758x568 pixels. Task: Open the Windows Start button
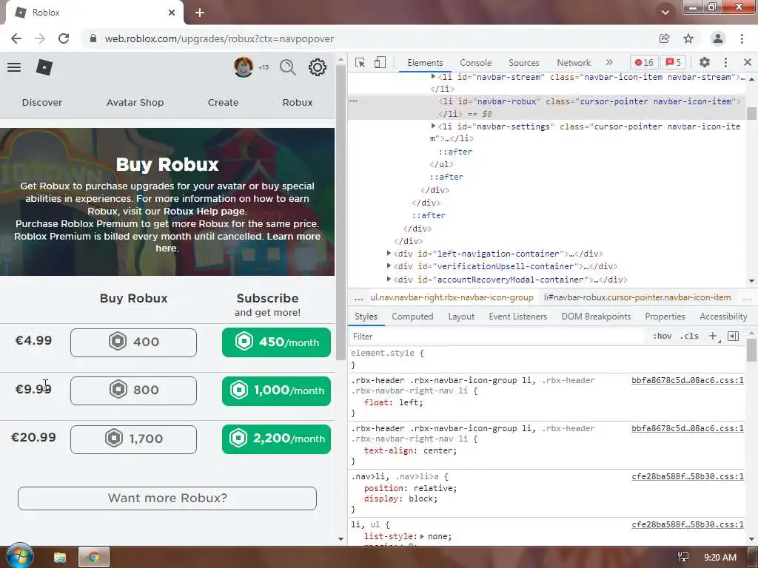point(19,556)
